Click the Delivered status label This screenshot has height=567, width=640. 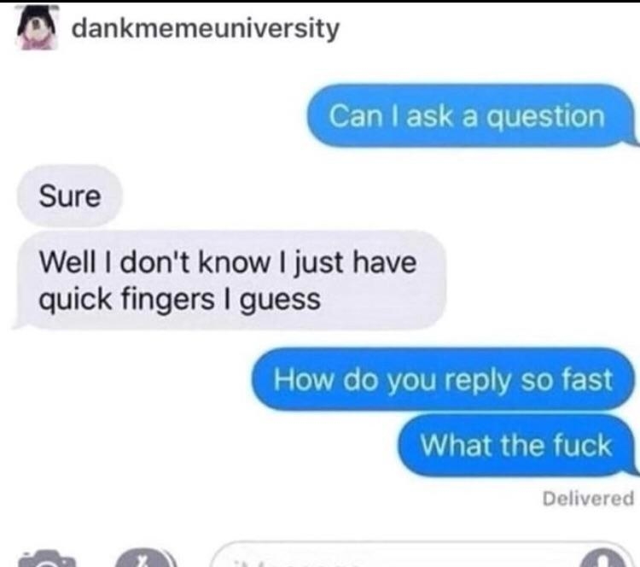588,499
